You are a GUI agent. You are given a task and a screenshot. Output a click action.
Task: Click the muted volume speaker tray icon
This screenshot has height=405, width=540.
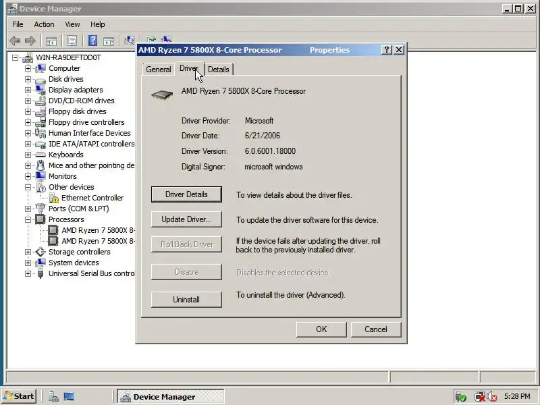pos(492,397)
